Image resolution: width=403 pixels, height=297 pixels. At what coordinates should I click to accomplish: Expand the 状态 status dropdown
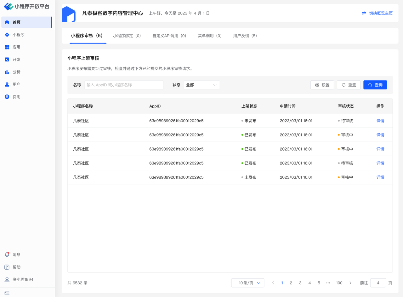[x=201, y=85]
